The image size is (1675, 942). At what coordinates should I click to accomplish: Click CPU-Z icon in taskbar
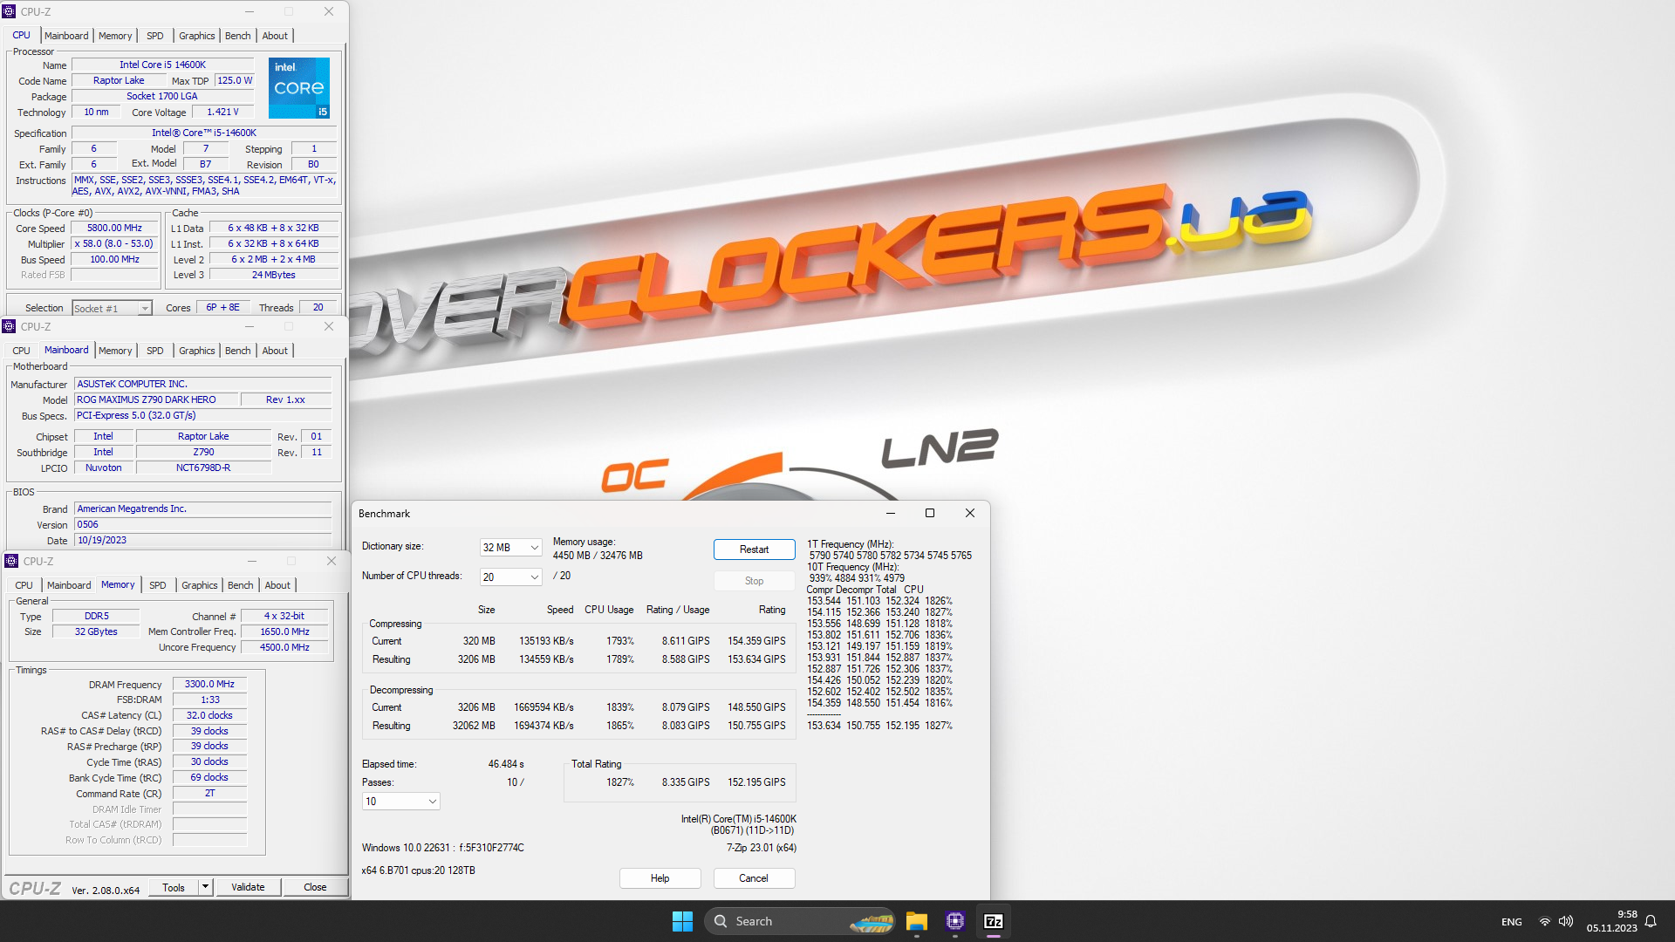[955, 921]
